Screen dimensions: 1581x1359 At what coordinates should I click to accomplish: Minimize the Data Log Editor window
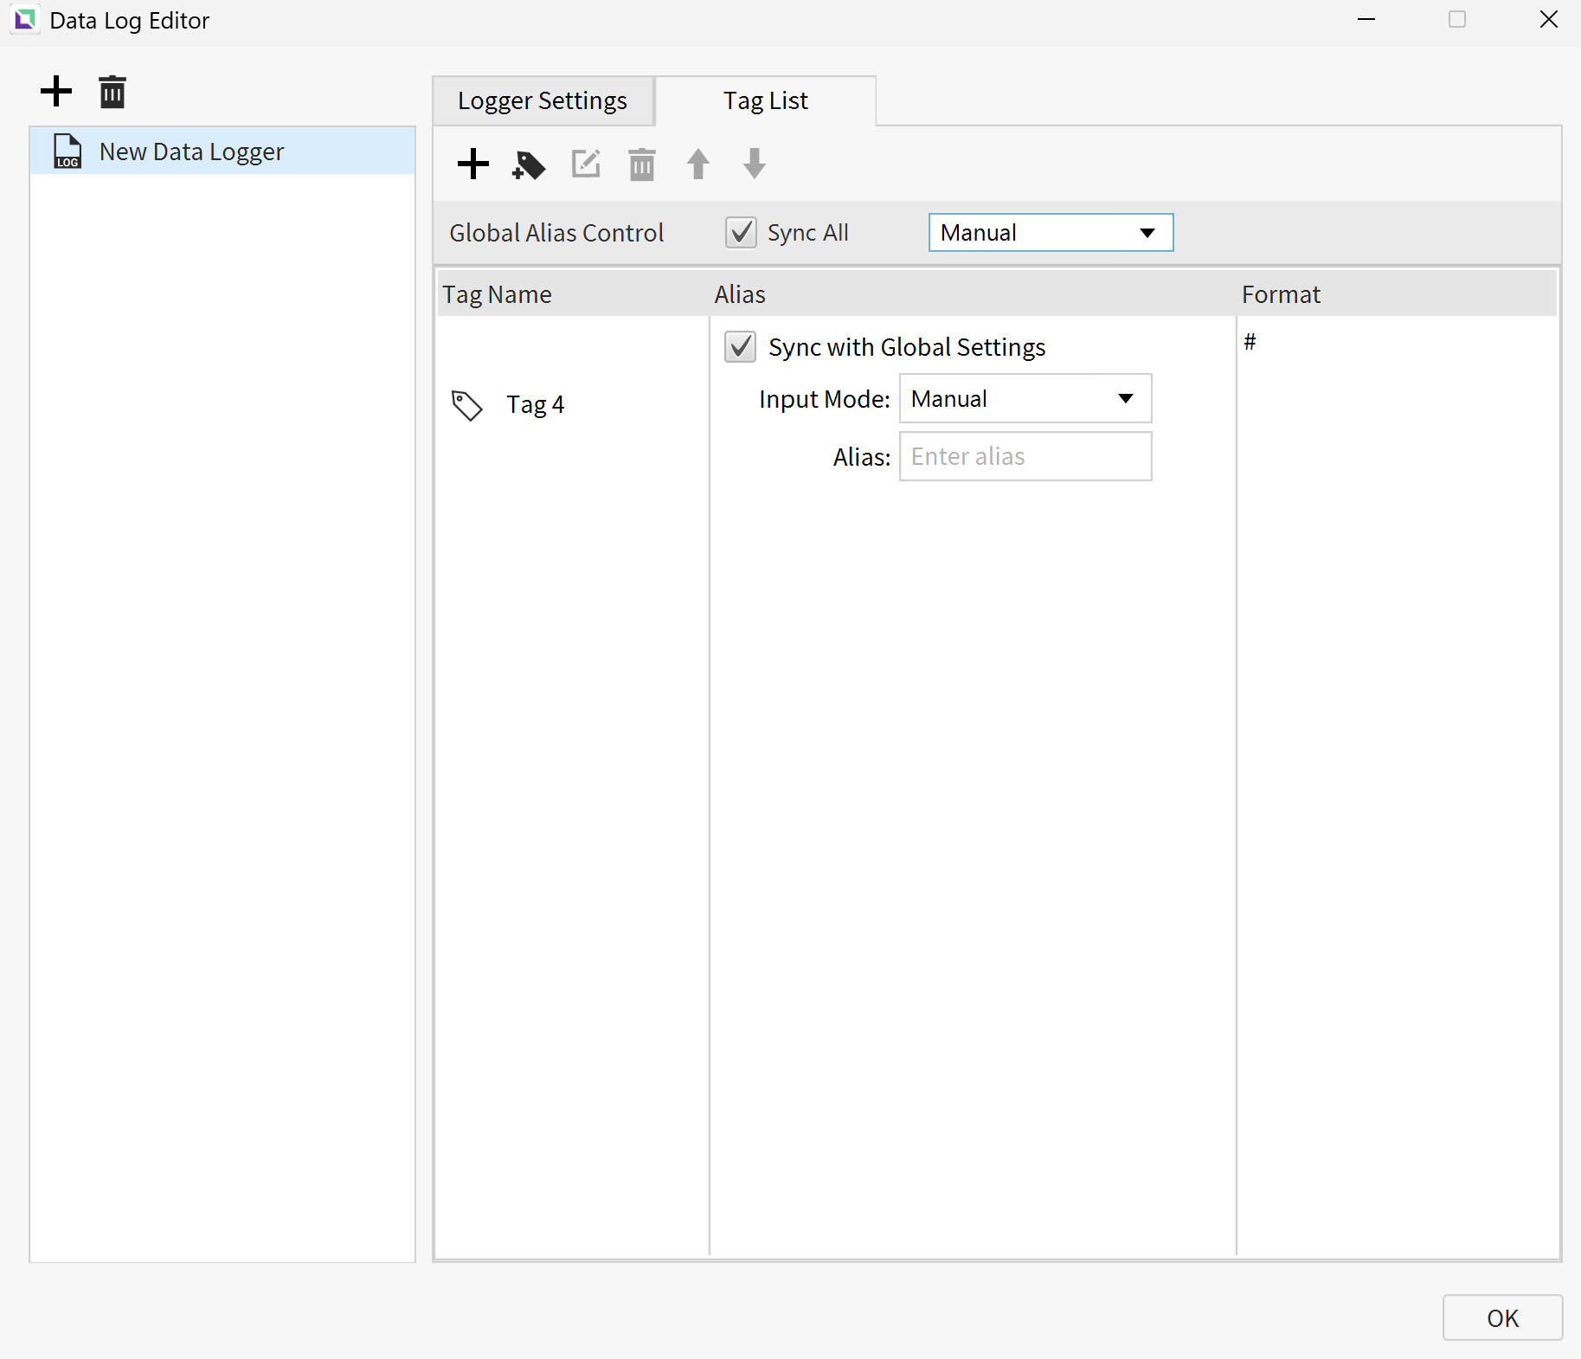coord(1366,20)
